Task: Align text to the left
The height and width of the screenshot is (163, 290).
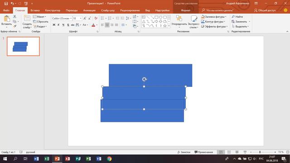Action: pos(102,25)
